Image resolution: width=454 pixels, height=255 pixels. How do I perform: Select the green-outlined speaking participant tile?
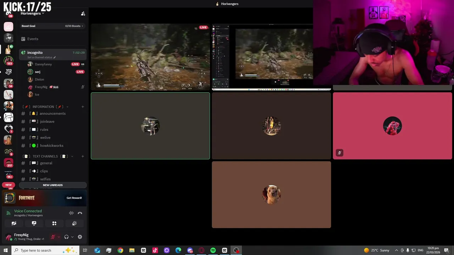150,126
